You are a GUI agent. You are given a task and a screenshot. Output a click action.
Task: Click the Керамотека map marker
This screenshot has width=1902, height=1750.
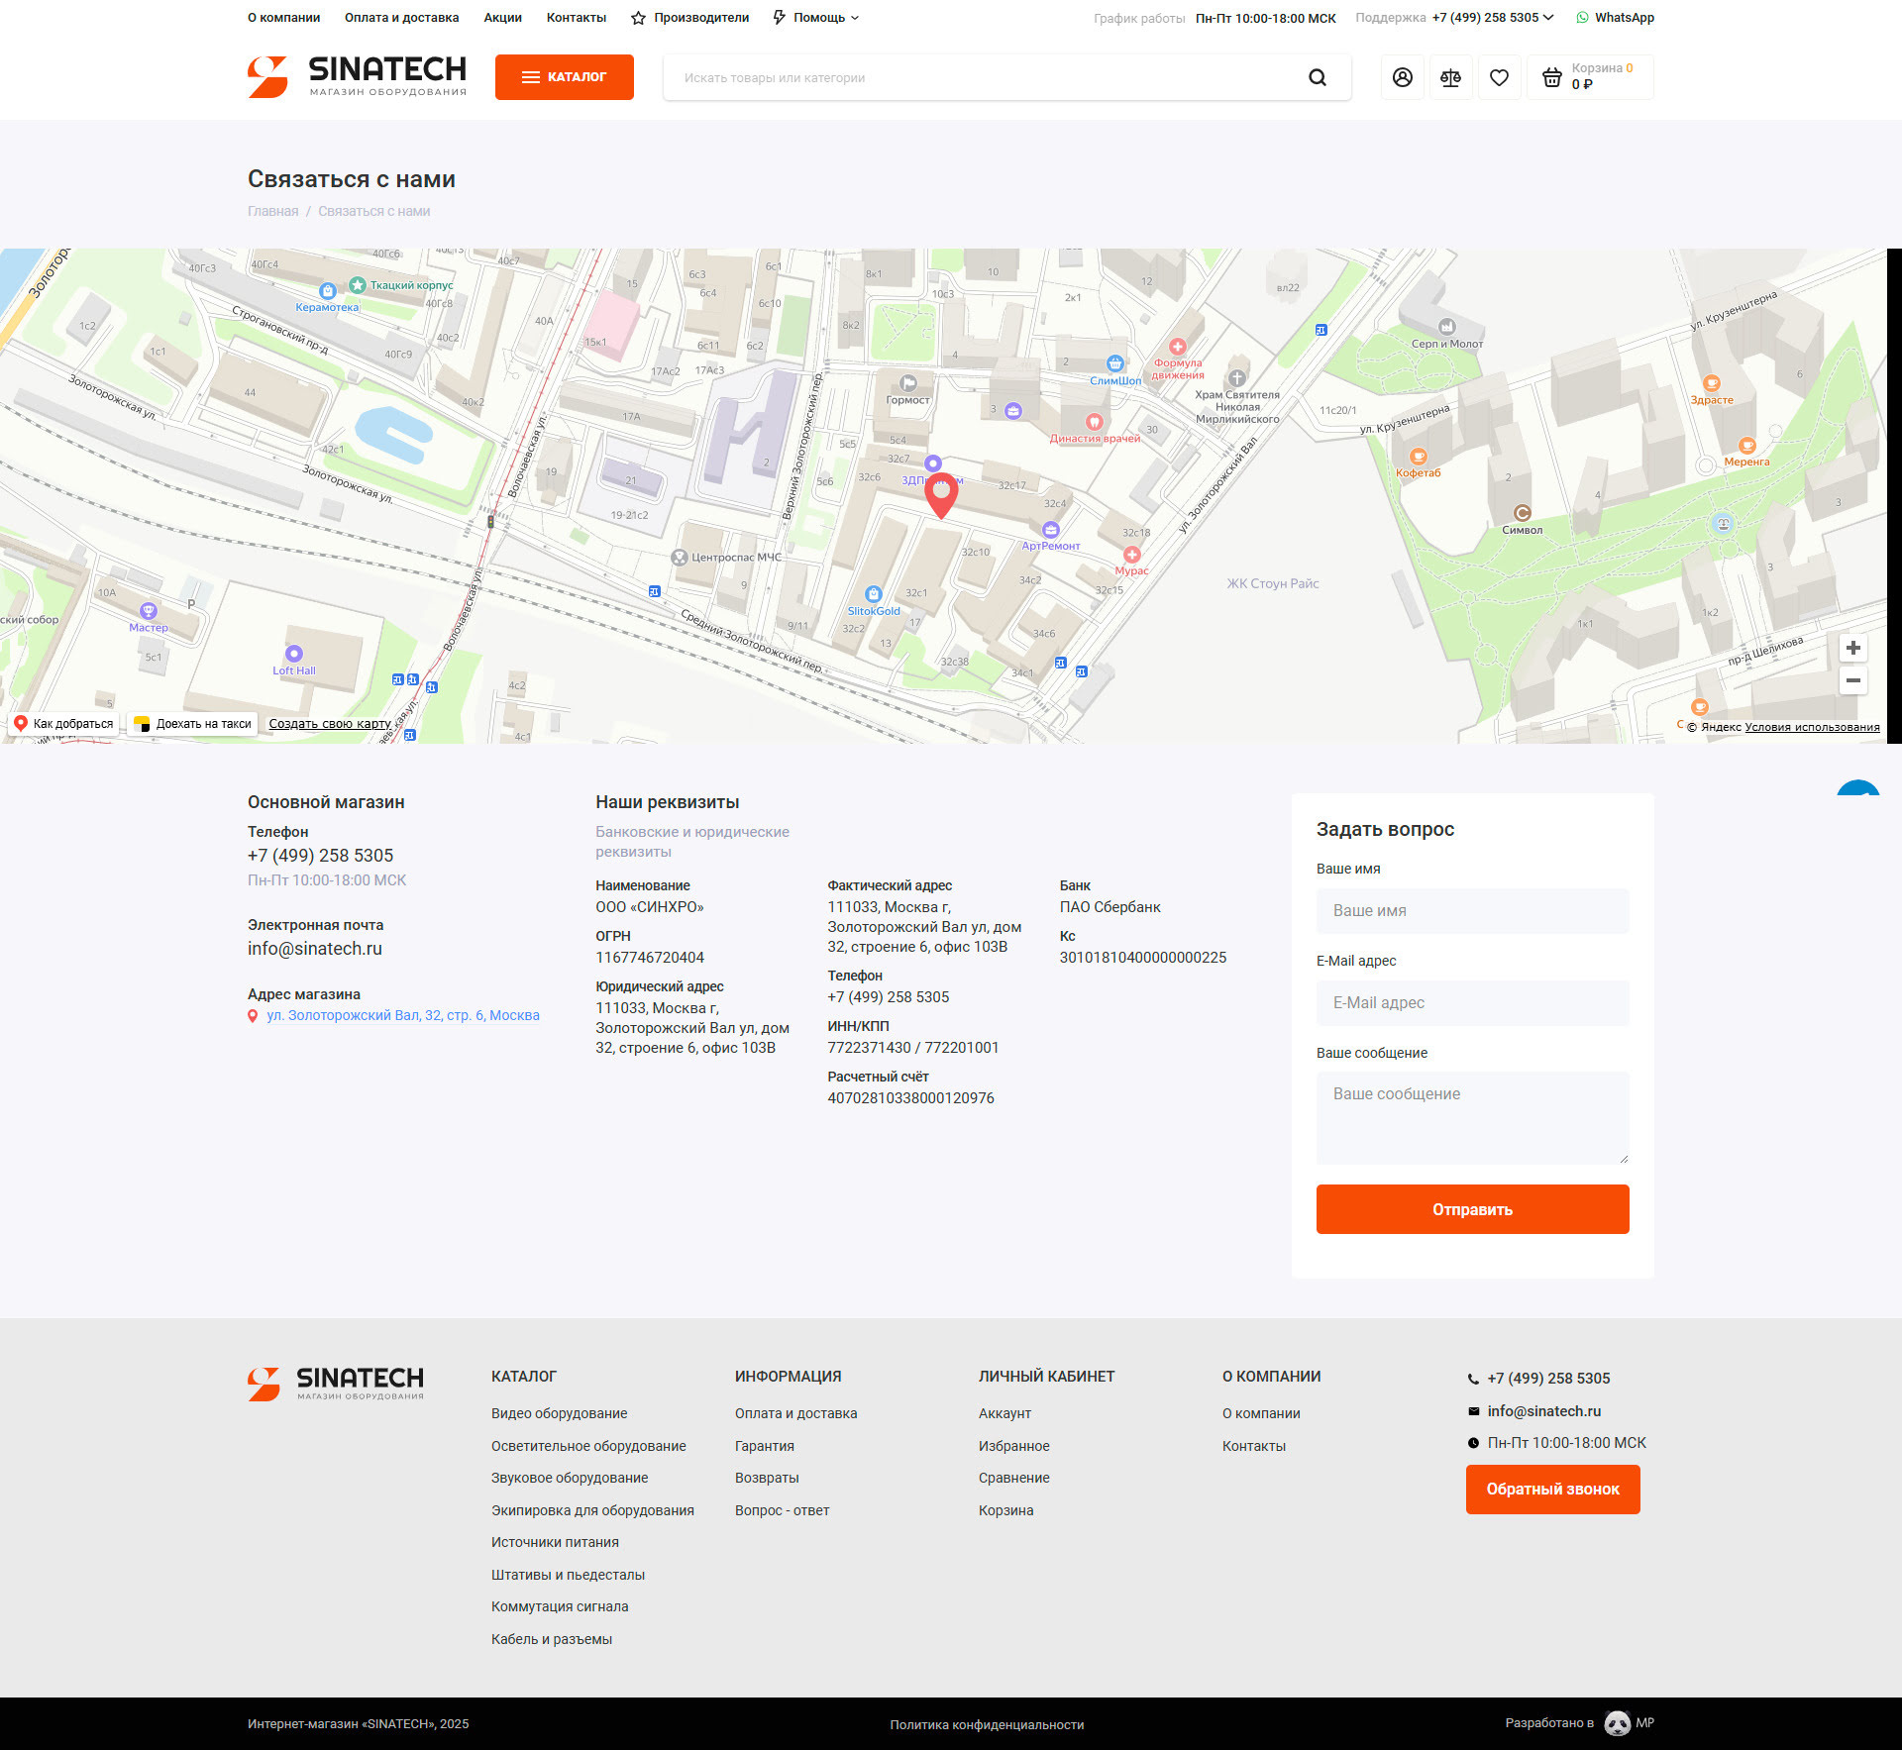coord(328,291)
